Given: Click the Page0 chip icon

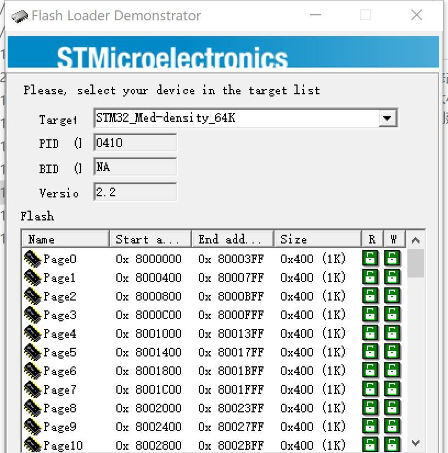Looking at the screenshot, I should tap(33, 259).
